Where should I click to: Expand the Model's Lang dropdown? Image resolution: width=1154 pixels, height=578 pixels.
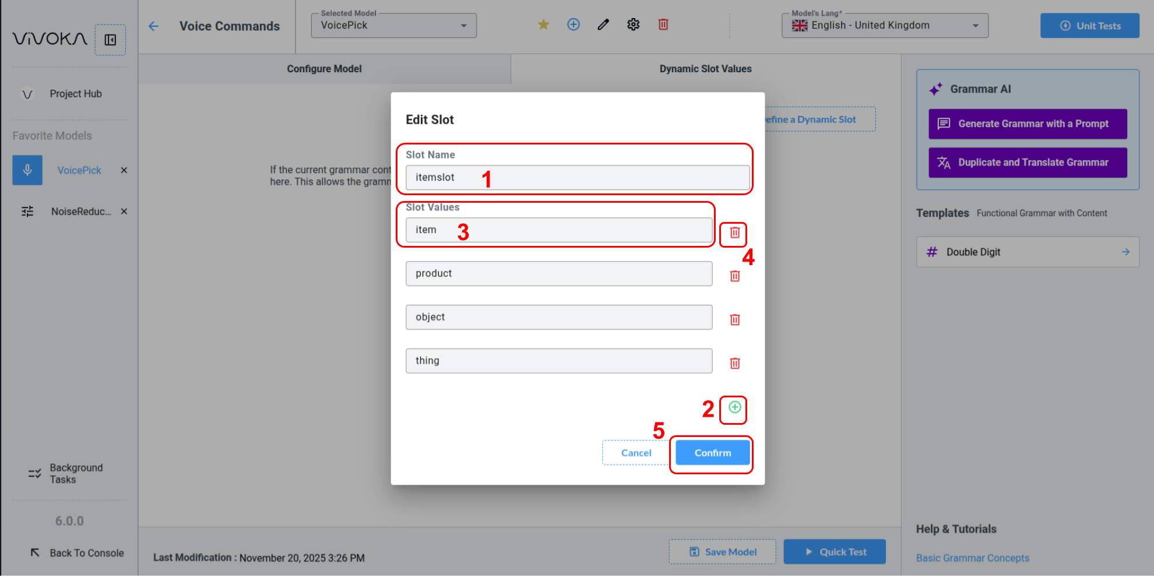coord(884,26)
